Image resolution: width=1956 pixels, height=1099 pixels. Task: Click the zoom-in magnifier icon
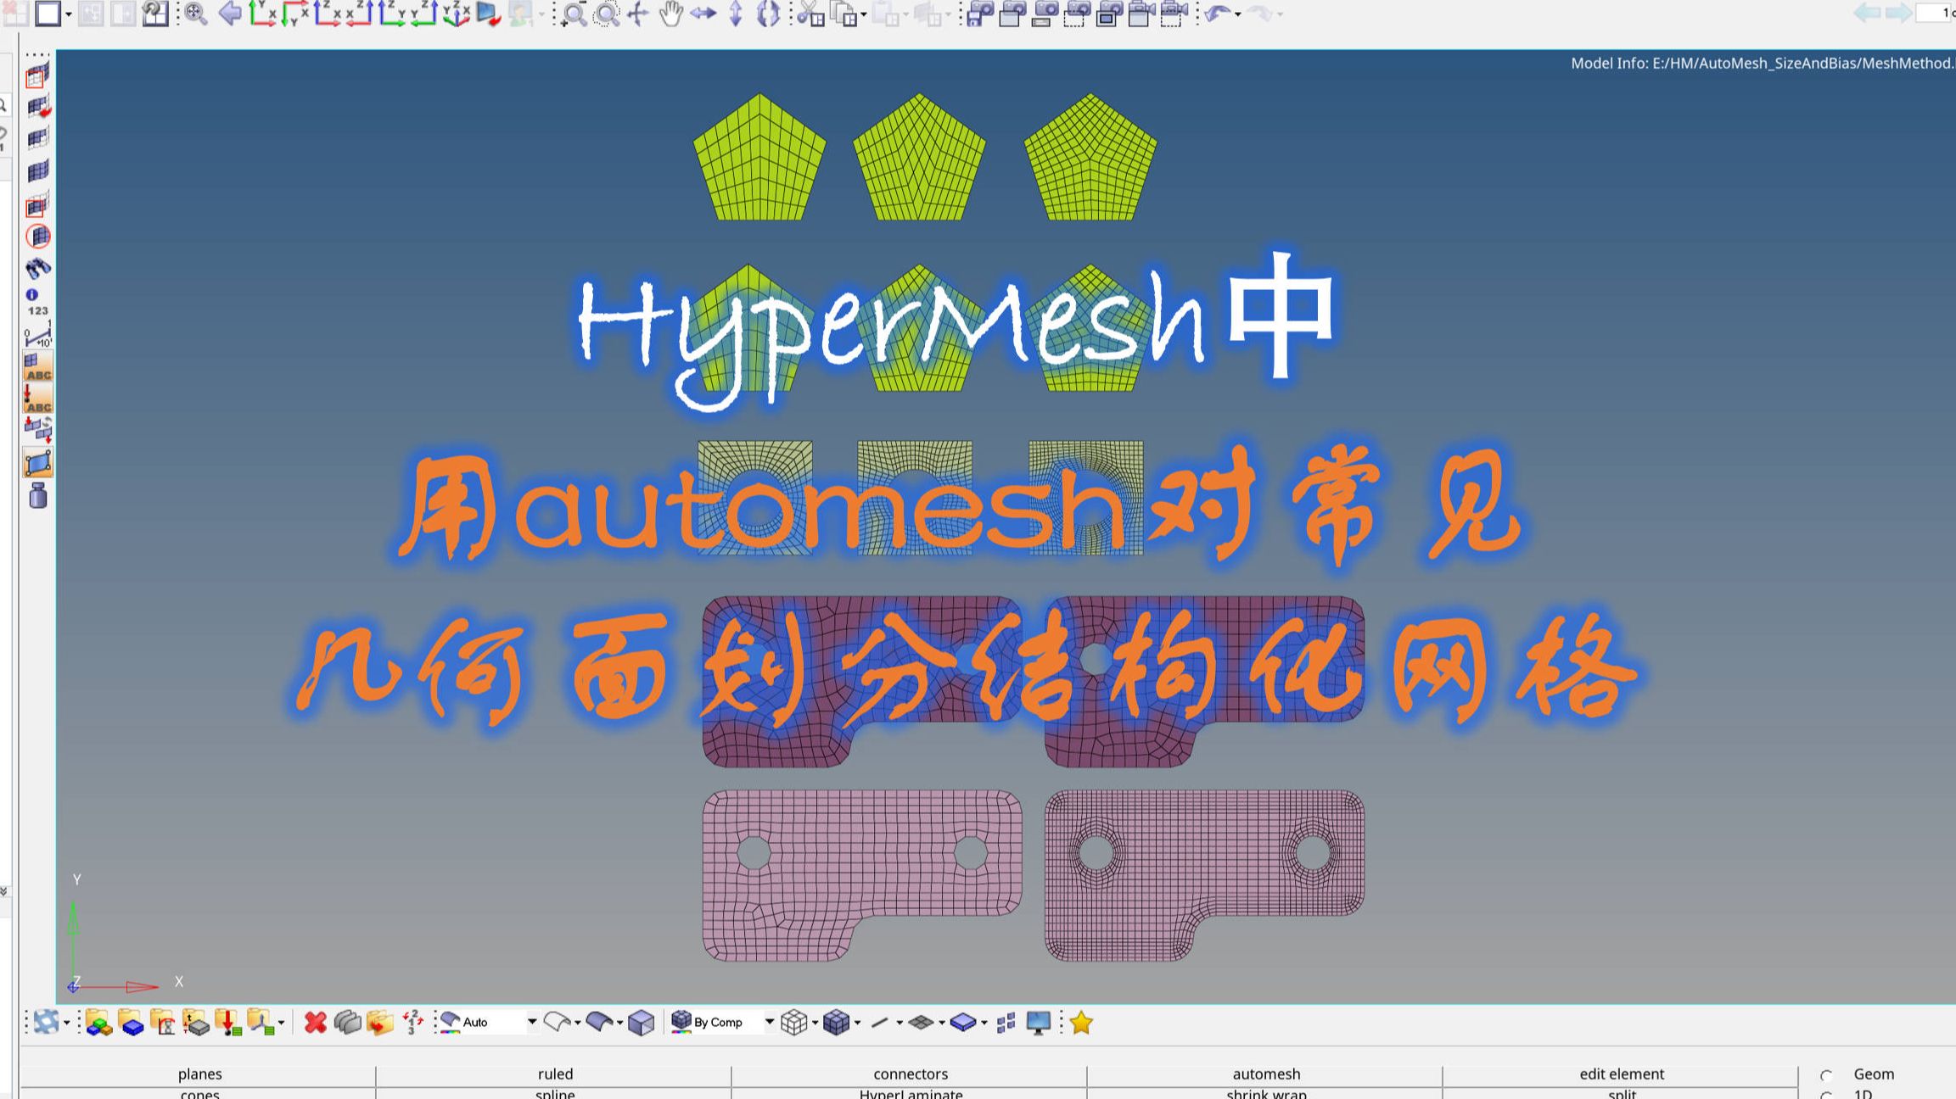[x=574, y=14]
